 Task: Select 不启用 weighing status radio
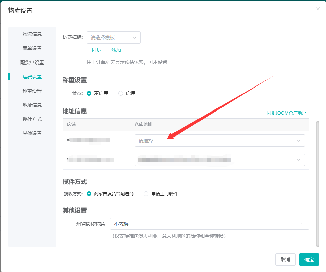click(89, 93)
